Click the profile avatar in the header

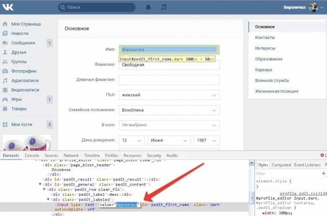(x=313, y=7)
